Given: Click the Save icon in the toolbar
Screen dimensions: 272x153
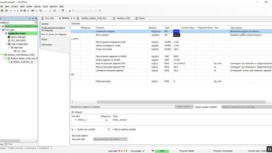Looking at the screenshot, I should pyautogui.click(x=2, y=11).
